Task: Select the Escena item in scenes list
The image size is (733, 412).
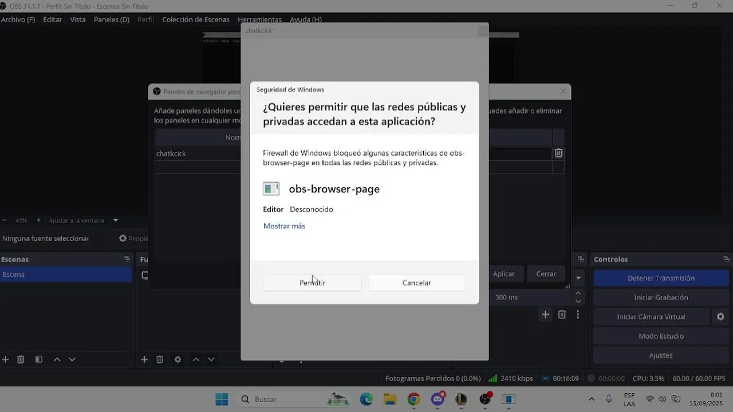Action: pyautogui.click(x=66, y=274)
